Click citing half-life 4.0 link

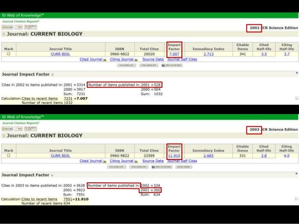click(287, 156)
